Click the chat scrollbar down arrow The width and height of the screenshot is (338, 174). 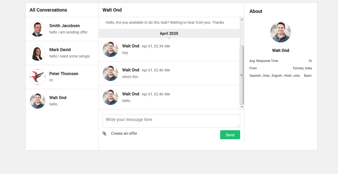[242, 107]
